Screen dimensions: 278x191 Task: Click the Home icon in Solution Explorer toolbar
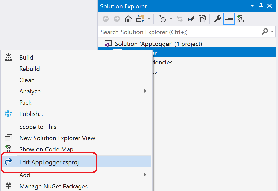[x=128, y=18]
